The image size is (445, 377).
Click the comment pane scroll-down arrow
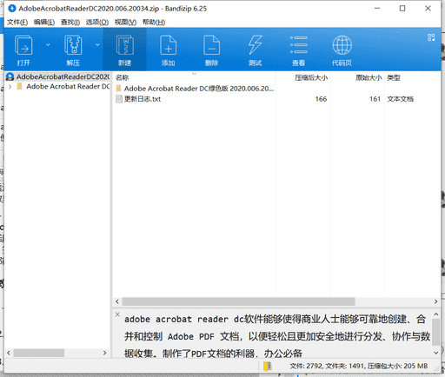click(x=436, y=353)
